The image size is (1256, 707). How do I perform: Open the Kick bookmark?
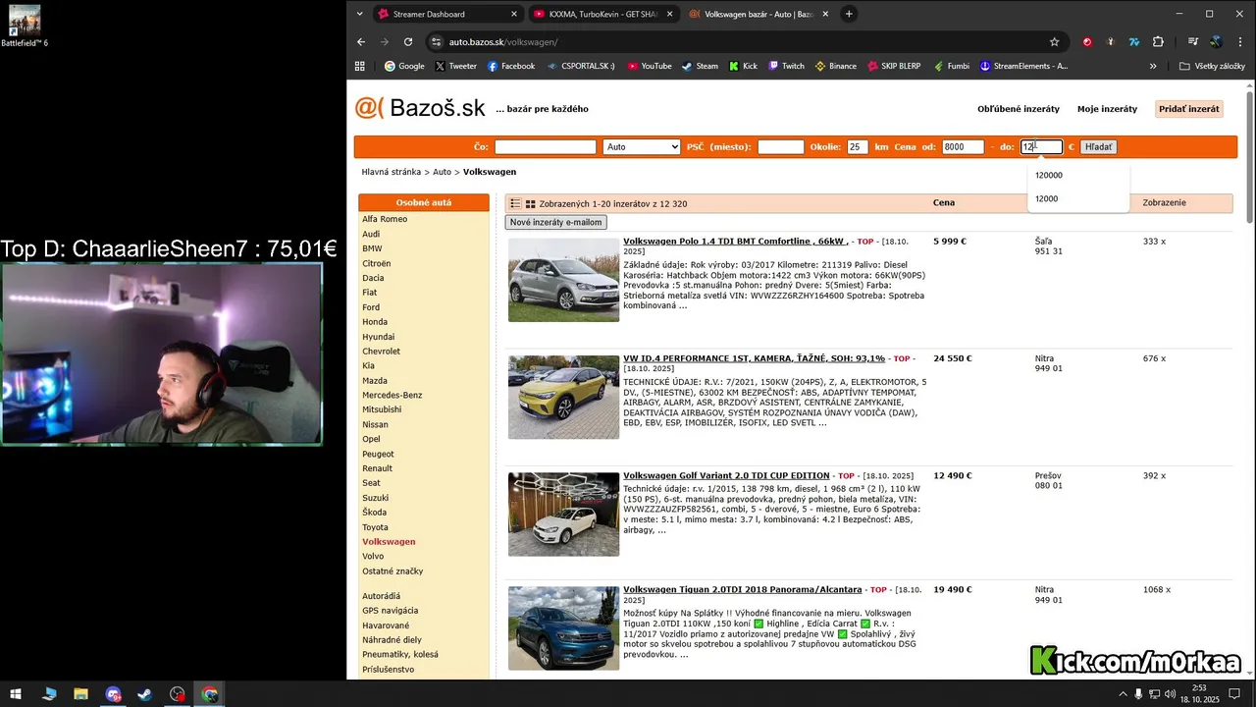click(x=743, y=66)
